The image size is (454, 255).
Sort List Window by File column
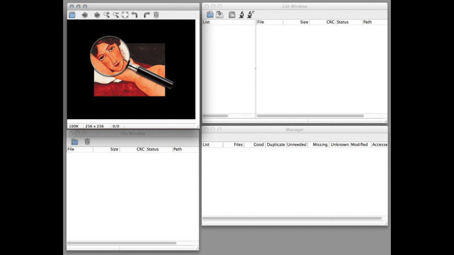pyautogui.click(x=270, y=22)
